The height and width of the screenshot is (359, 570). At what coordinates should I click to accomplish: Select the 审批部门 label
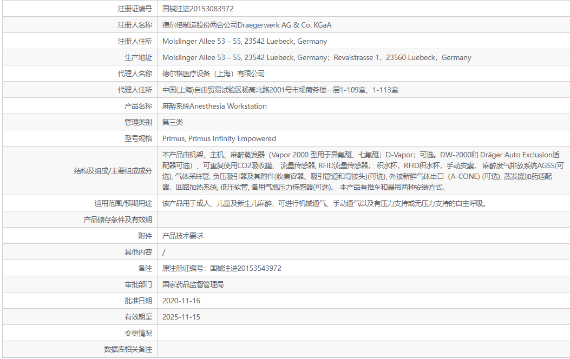tap(138, 284)
